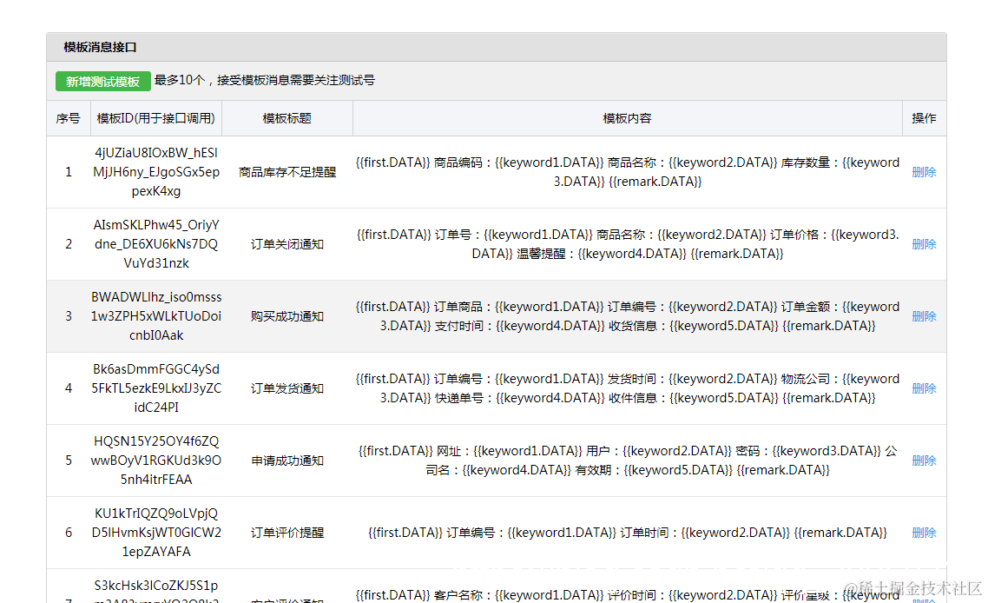The width and height of the screenshot is (988, 603).
Task: Delete the 订单评价提醒 template row
Action: point(924,533)
